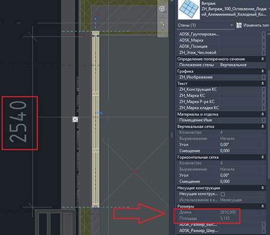
Task: Click the associate button for Помещение Имя
Action: coord(263,120)
